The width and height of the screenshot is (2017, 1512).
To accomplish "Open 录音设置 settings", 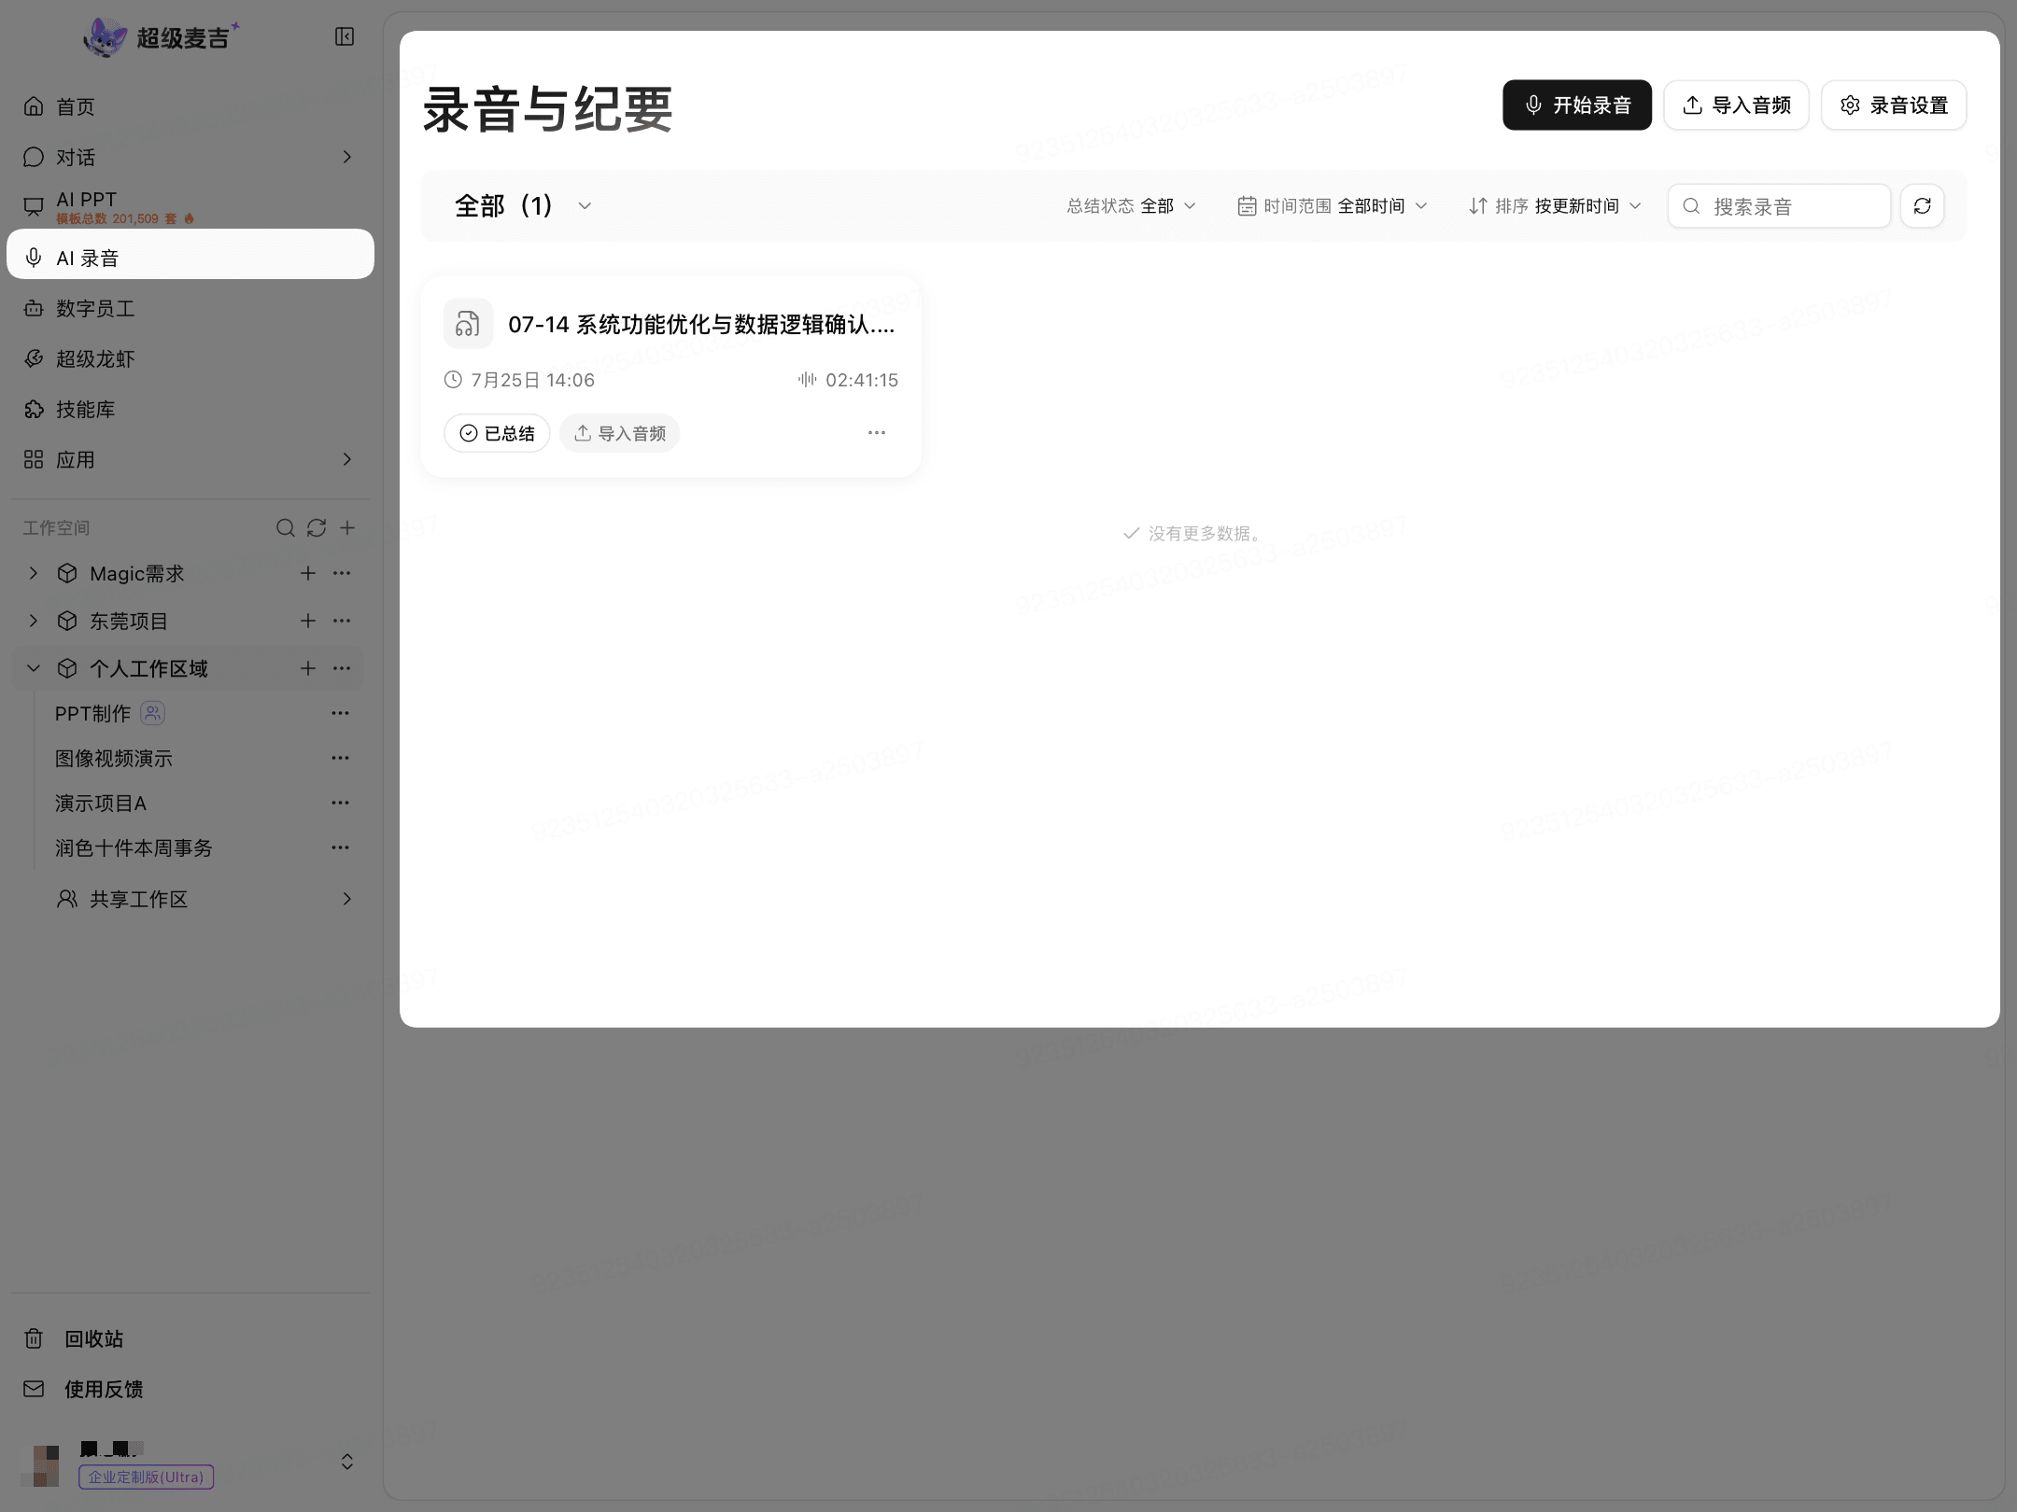I will [1894, 105].
